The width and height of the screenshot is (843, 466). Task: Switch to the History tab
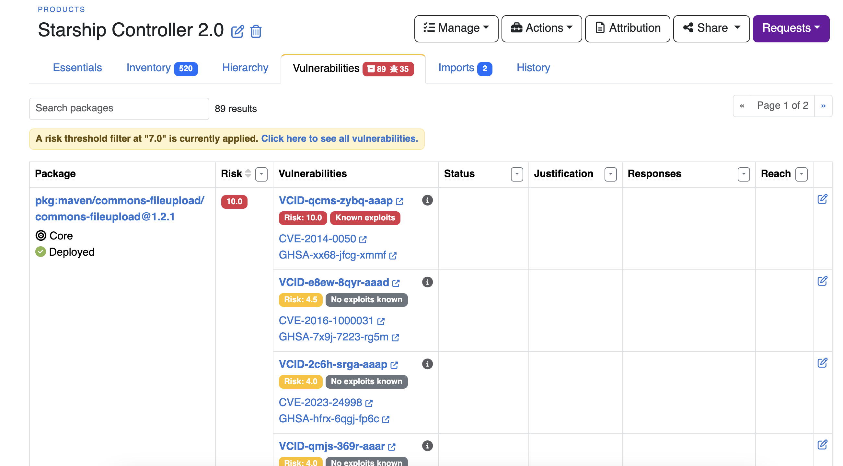pyautogui.click(x=533, y=68)
